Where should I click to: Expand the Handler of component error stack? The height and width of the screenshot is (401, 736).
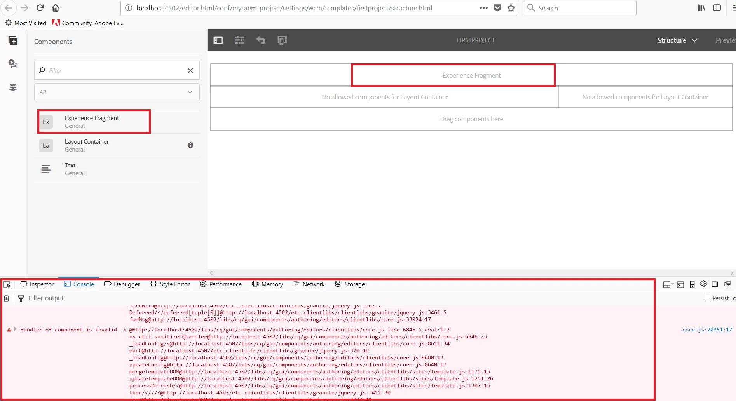[15, 329]
